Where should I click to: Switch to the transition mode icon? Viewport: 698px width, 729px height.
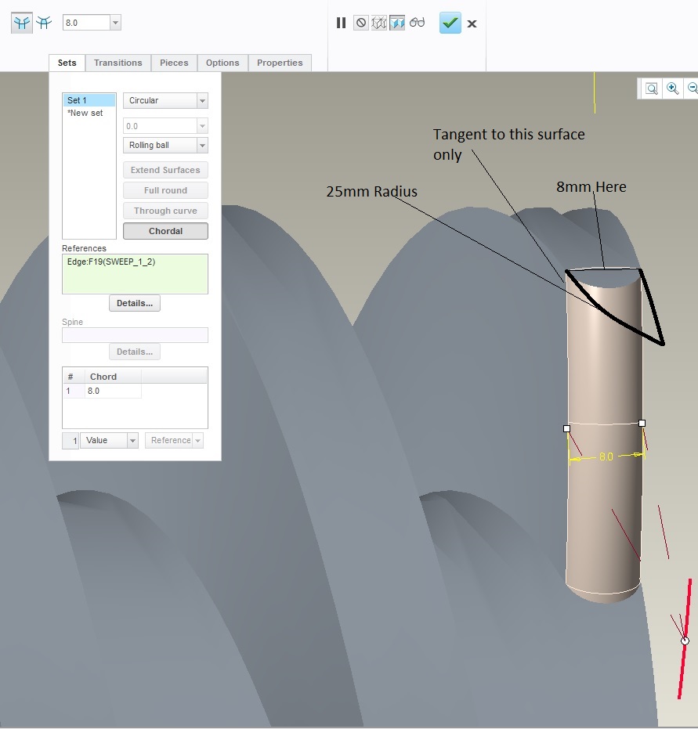[44, 23]
